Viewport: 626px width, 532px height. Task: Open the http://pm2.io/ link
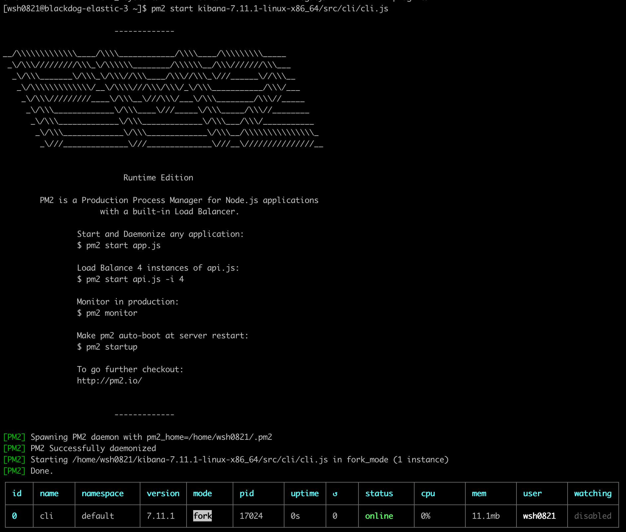pyautogui.click(x=110, y=381)
